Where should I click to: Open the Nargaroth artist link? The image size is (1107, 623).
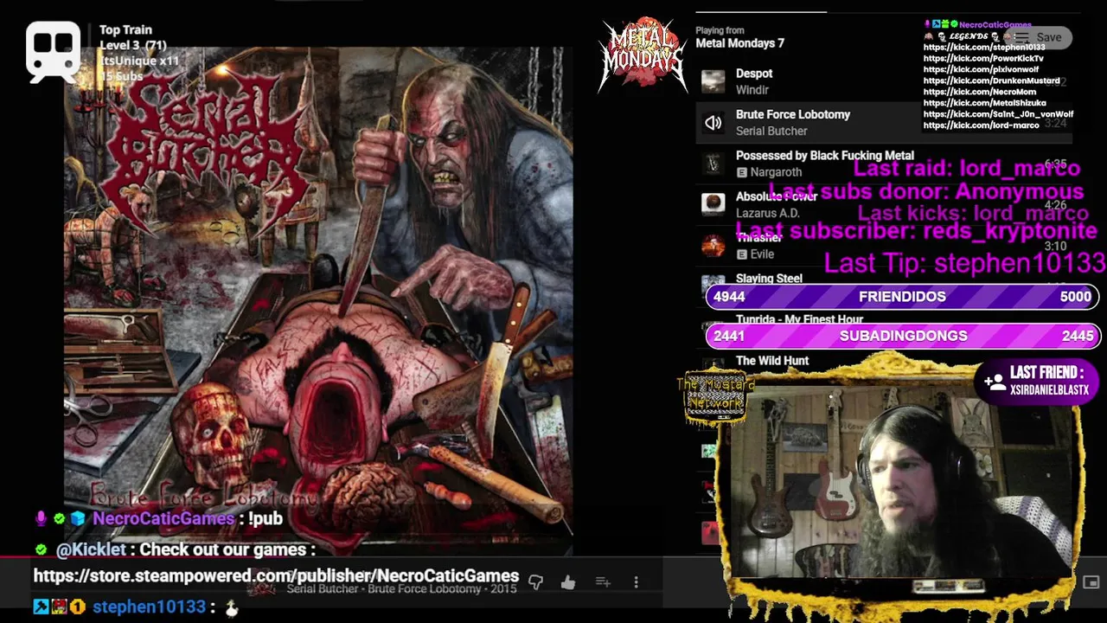[x=776, y=172]
